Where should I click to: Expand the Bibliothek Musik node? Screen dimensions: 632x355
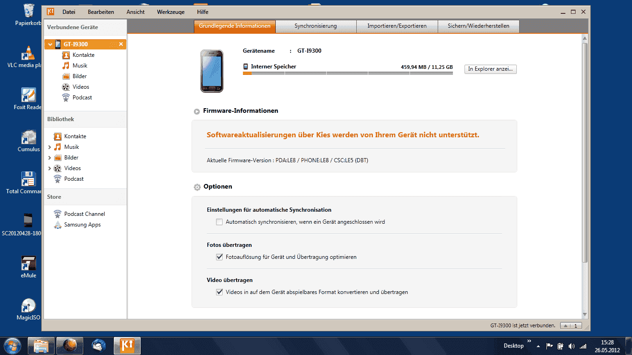pyautogui.click(x=50, y=147)
